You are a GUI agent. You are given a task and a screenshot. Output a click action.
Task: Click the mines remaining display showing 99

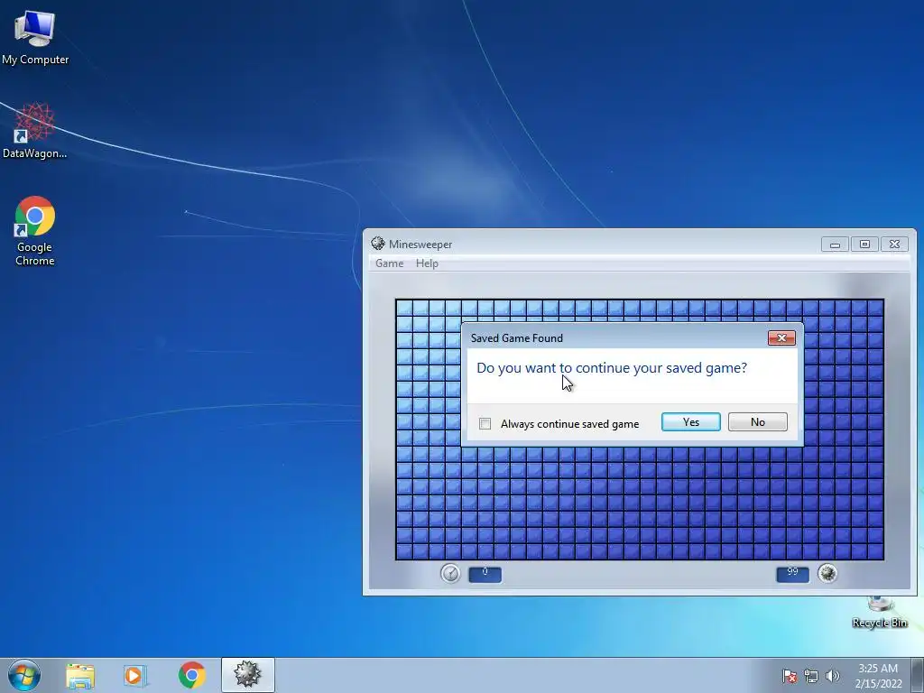pos(792,574)
